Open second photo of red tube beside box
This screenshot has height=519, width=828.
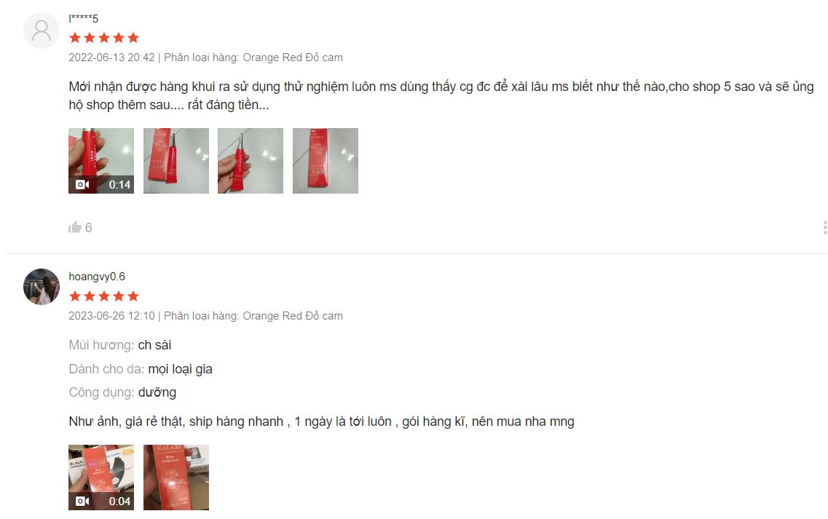pyautogui.click(x=176, y=161)
